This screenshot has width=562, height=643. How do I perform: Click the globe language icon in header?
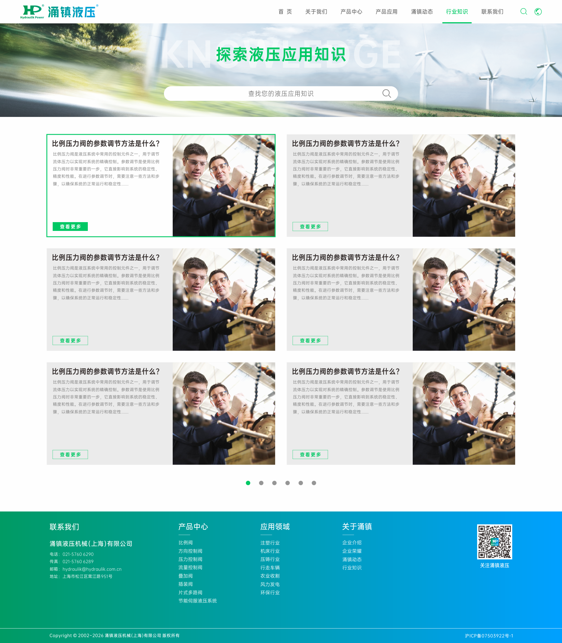tap(538, 12)
